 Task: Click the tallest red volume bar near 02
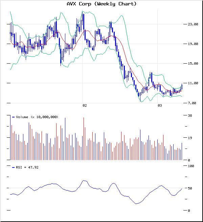point(84,139)
